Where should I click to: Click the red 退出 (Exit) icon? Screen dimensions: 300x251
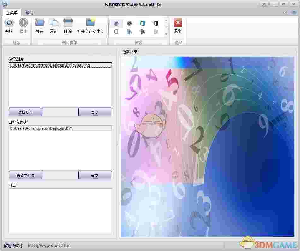coord(178,26)
